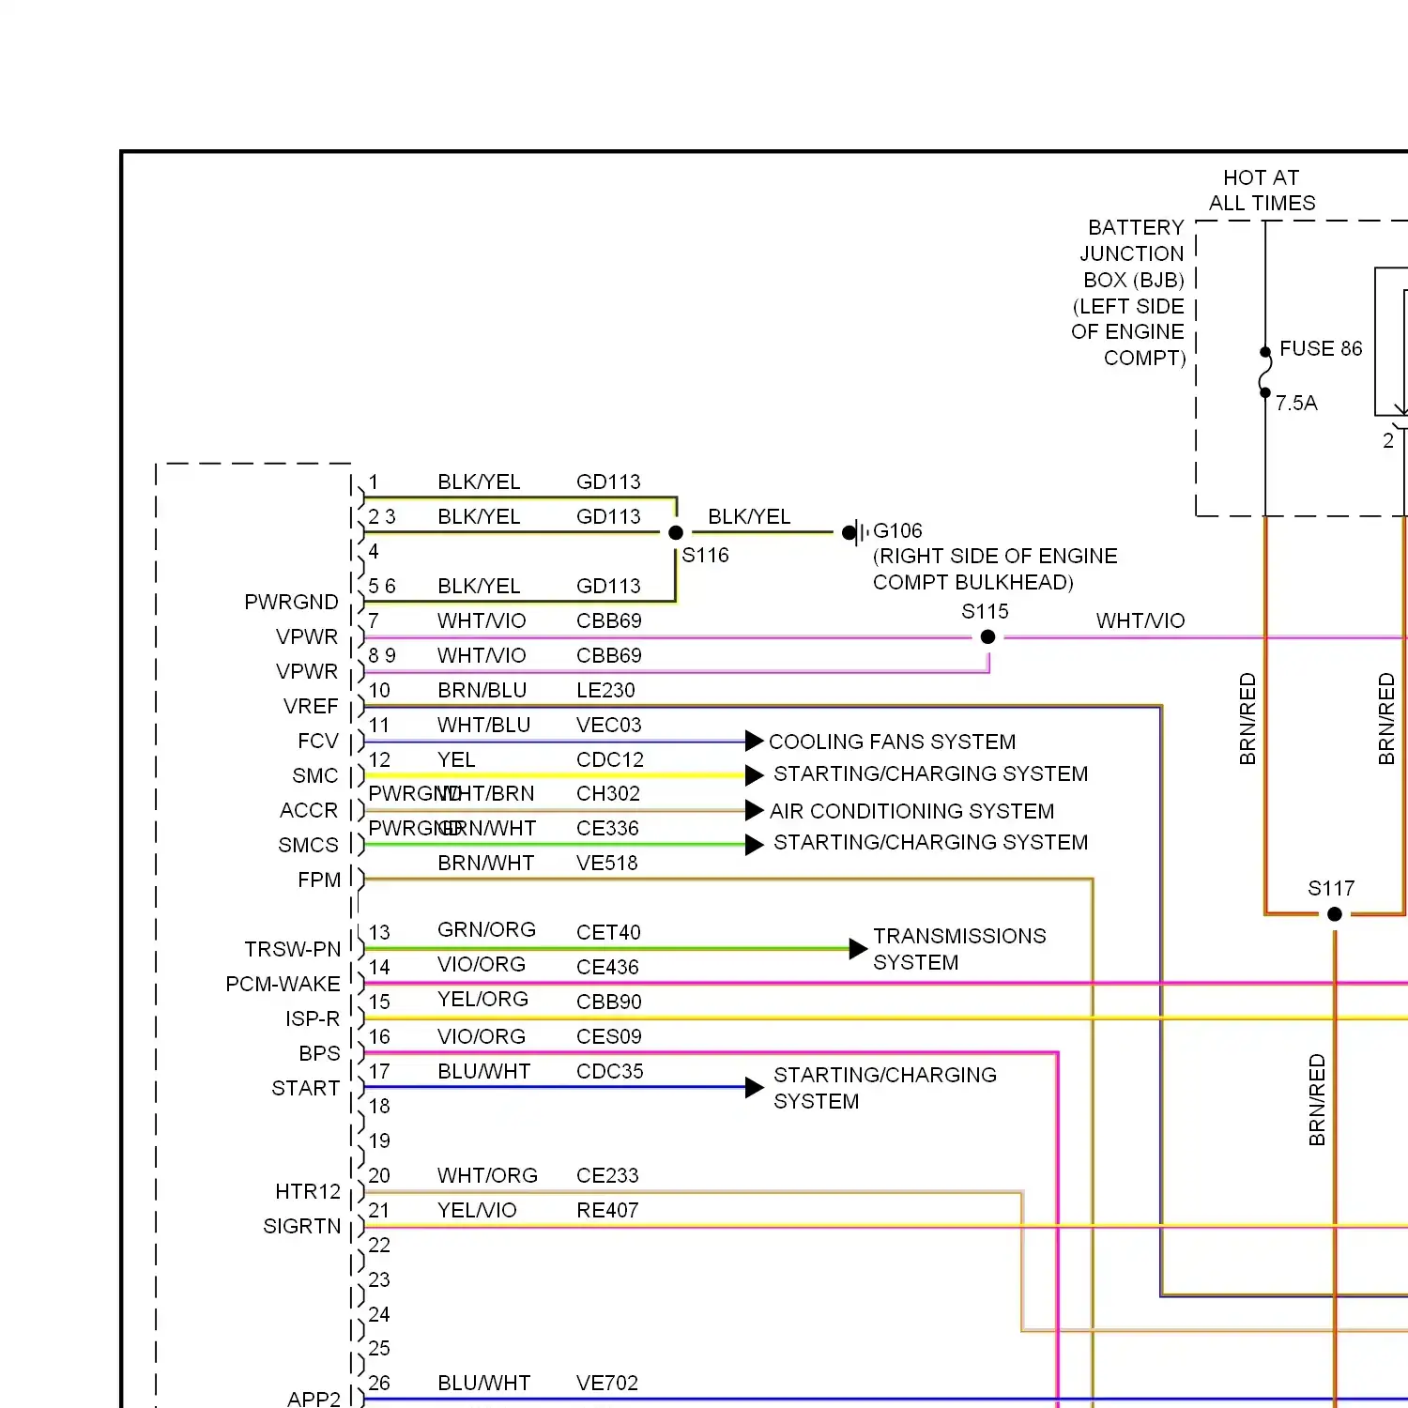The image size is (1408, 1408).
Task: Select the S117 splice label
Action: [x=1331, y=888]
